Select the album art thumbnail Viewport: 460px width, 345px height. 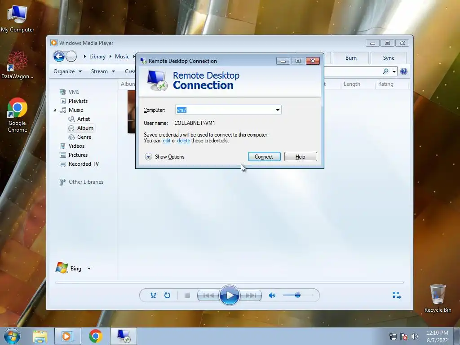point(132,112)
